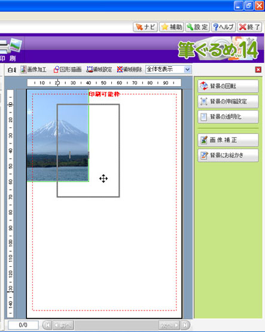Expand the 全体を表示 zoom dropdown
This screenshot has height=332, width=265.
pos(187,69)
